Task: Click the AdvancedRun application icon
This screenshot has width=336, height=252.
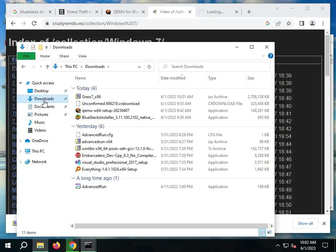Action: point(78,186)
